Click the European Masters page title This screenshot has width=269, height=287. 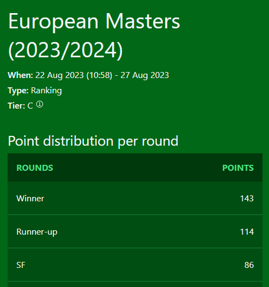click(x=94, y=35)
